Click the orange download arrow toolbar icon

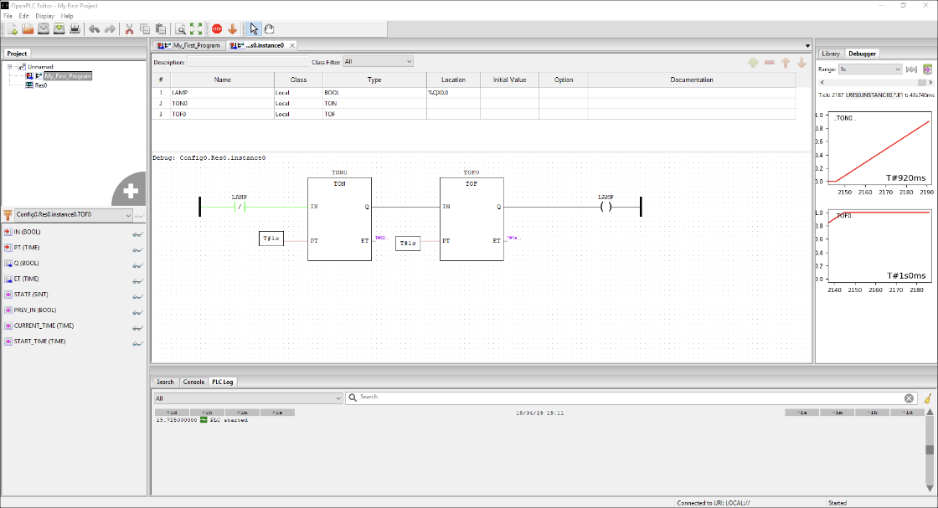click(233, 29)
